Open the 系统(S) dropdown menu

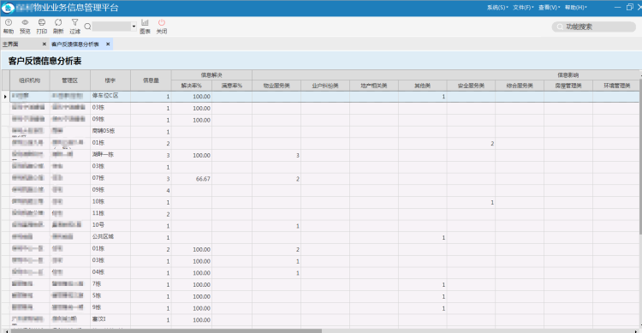pyautogui.click(x=497, y=8)
